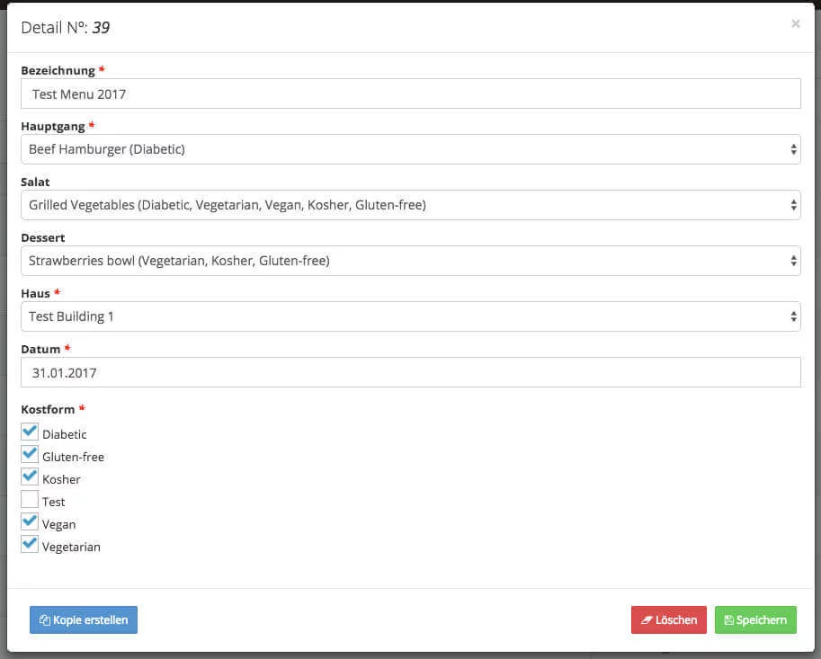821x659 pixels.
Task: Choose a building in Haus dropdown
Action: (x=410, y=316)
